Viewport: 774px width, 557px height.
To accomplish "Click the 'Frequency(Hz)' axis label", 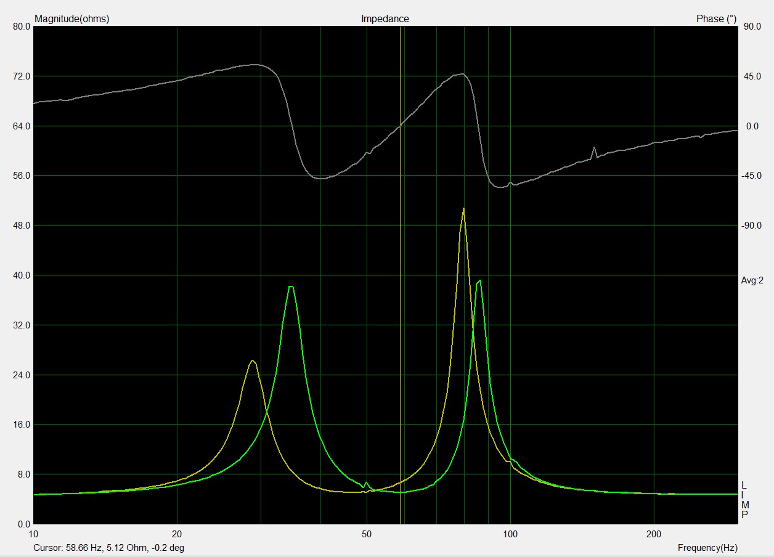I will (x=707, y=548).
